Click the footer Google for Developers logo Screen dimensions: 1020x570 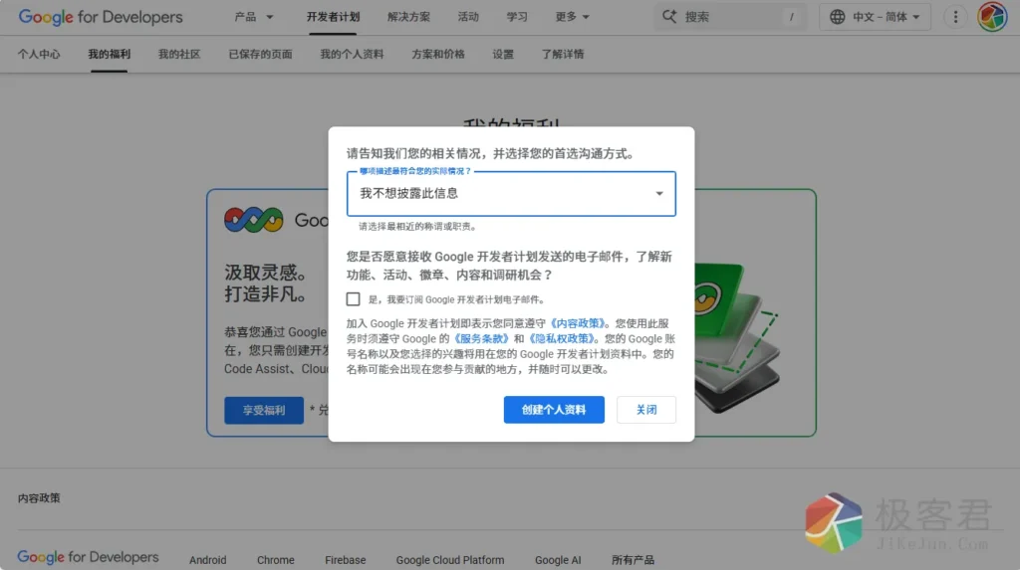[88, 558]
